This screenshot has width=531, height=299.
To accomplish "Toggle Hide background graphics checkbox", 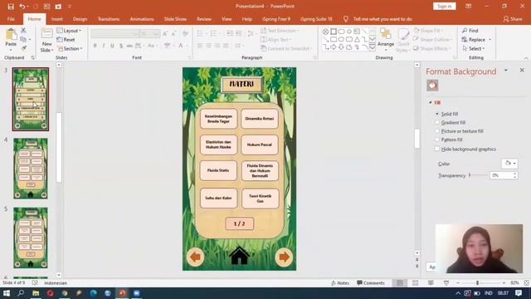I will point(437,149).
